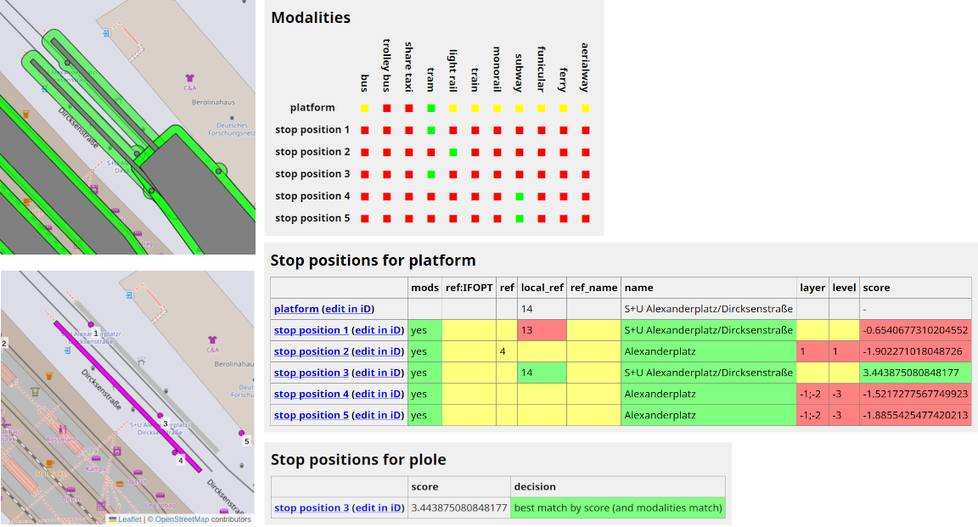
Task: Open the stop position 1 link
Action: pos(311,329)
